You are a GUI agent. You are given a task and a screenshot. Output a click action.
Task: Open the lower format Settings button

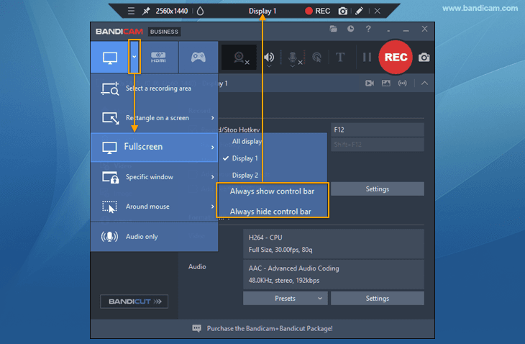(378, 299)
